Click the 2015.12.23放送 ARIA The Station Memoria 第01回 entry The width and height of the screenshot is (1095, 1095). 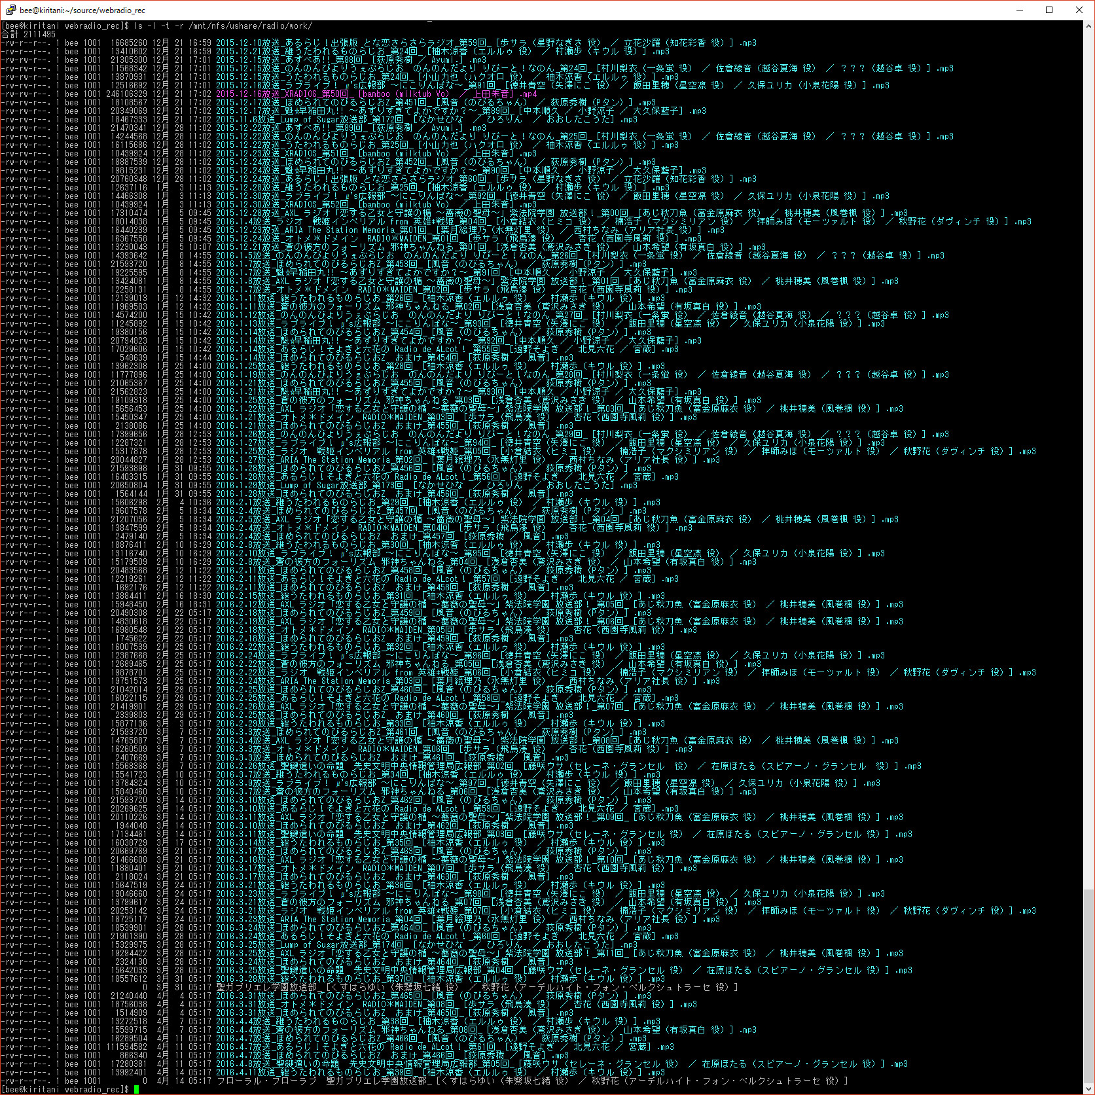click(x=470, y=230)
